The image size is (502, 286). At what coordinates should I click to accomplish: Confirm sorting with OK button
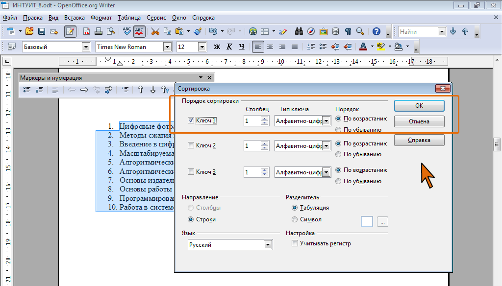(419, 106)
